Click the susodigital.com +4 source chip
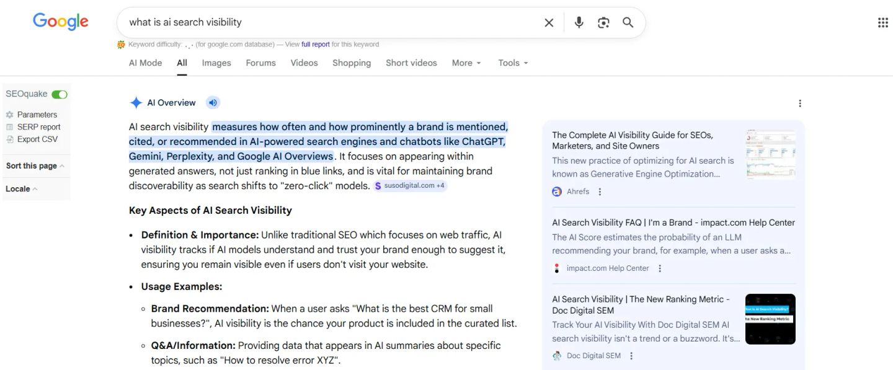This screenshot has width=893, height=370. point(410,185)
